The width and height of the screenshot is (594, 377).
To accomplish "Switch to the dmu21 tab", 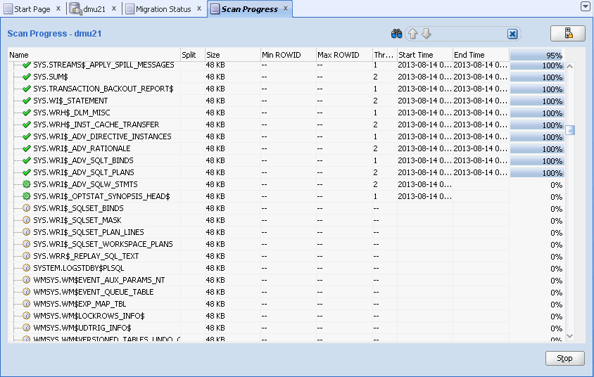I will click(x=94, y=9).
